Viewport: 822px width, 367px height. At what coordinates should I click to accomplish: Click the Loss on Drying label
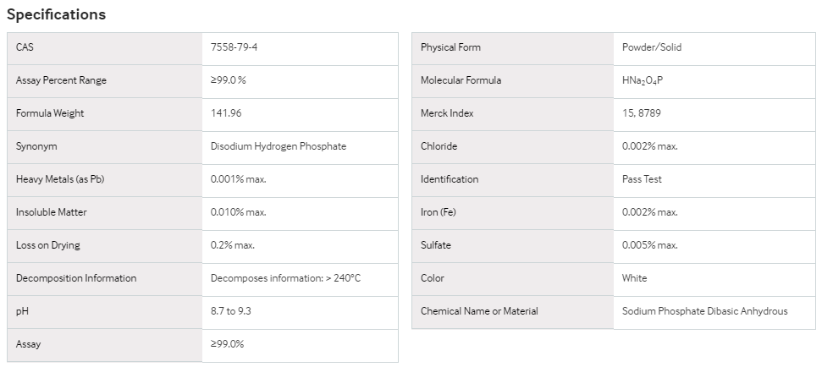tap(47, 245)
